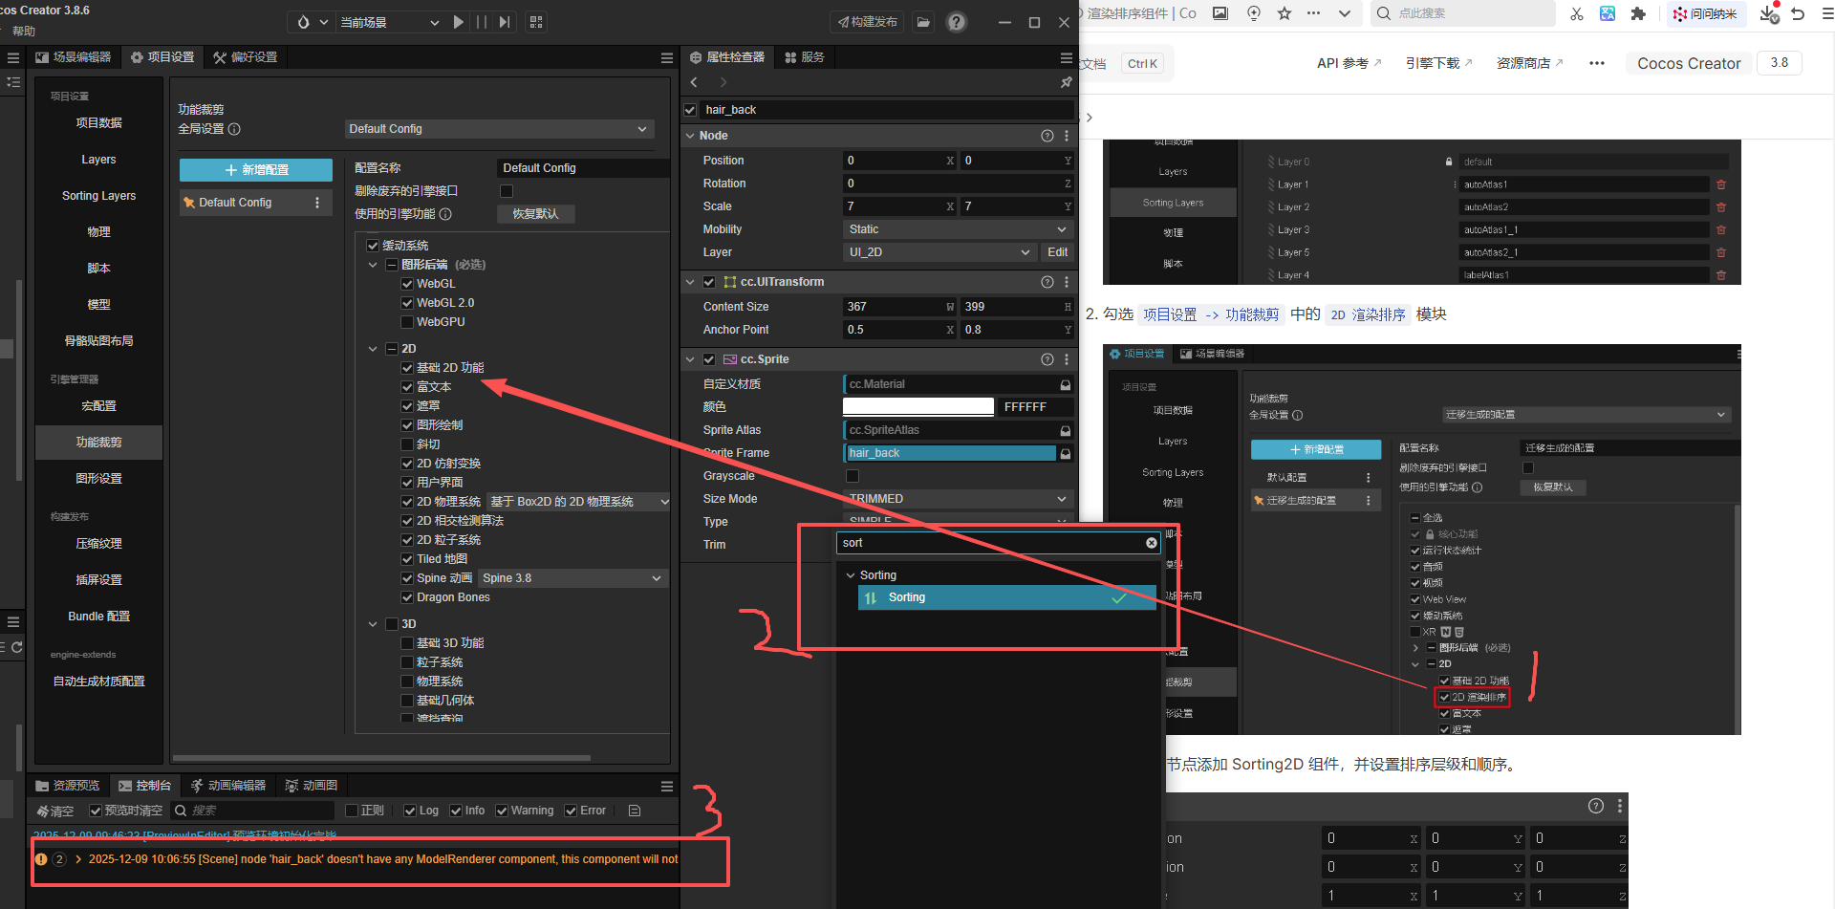The height and width of the screenshot is (909, 1835).
Task: Click the preview platform droplet icon
Action: pyautogui.click(x=303, y=22)
